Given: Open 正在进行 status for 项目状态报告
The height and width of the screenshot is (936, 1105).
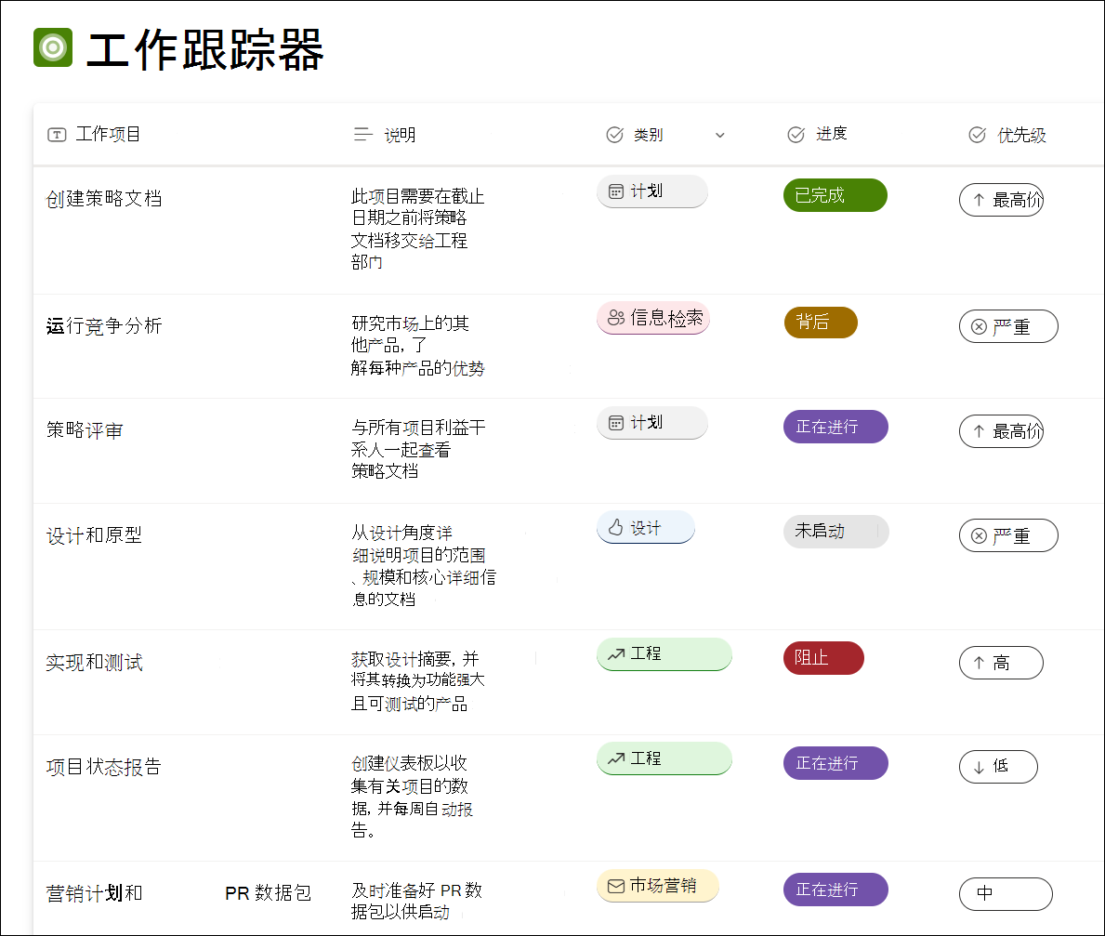Looking at the screenshot, I should click(x=835, y=763).
